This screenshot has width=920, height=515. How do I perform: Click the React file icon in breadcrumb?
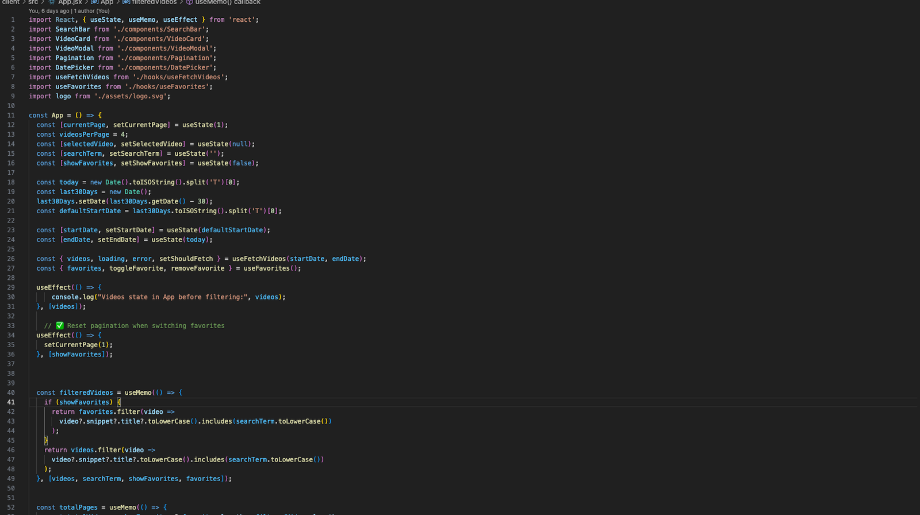(x=52, y=2)
